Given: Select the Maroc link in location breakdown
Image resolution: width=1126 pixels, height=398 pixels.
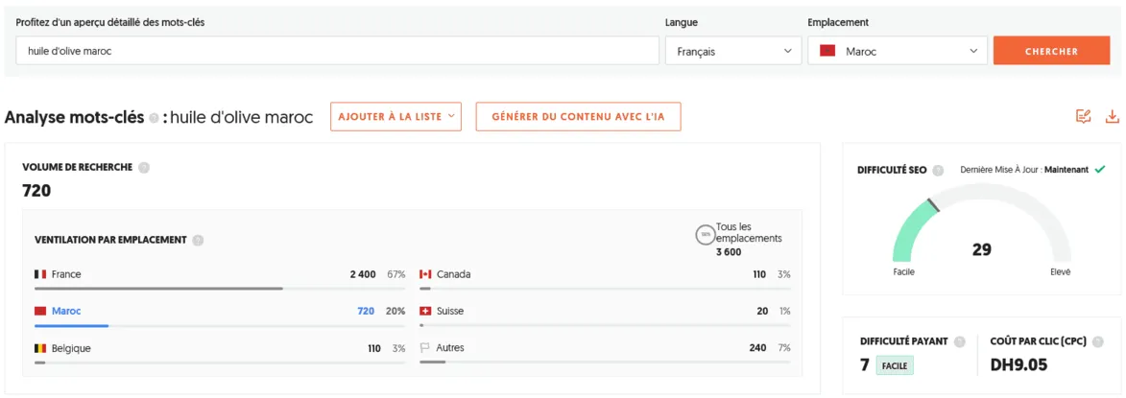Looking at the screenshot, I should pyautogui.click(x=66, y=312).
